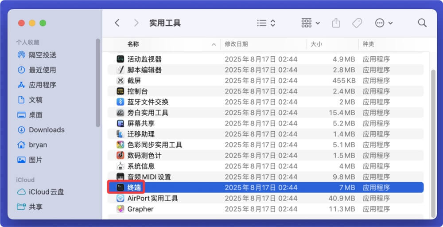Sort by Kind (种类) column header
Image resolution: width=443 pixels, height=227 pixels.
(x=369, y=44)
